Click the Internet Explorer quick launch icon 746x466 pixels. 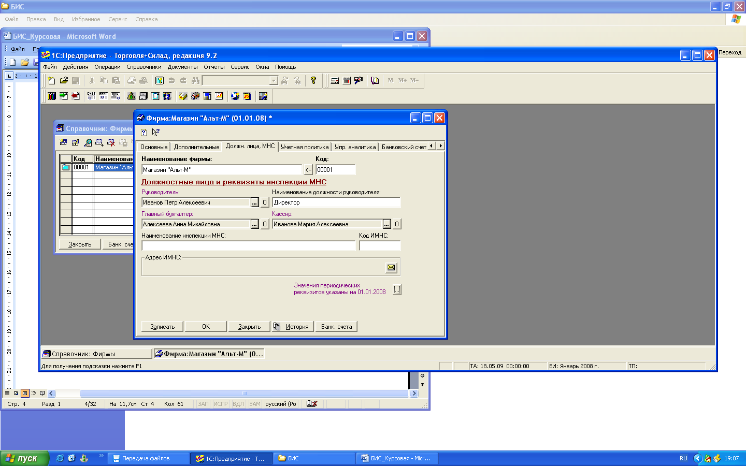pyautogui.click(x=60, y=458)
